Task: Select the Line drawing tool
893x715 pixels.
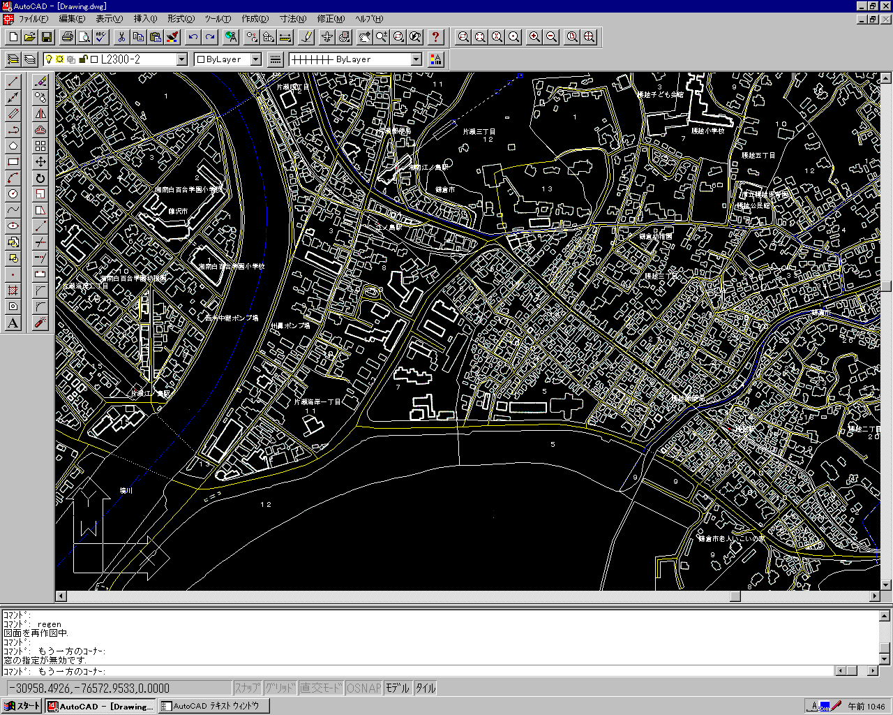Action: point(13,82)
